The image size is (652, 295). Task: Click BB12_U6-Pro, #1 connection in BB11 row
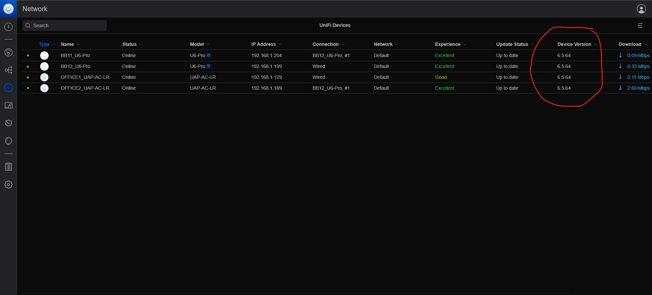(x=331, y=55)
